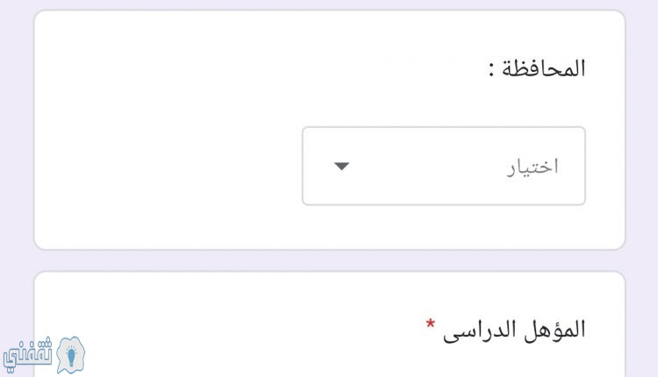
Task: Click white space left of the red asterisk
Action: tap(252, 327)
